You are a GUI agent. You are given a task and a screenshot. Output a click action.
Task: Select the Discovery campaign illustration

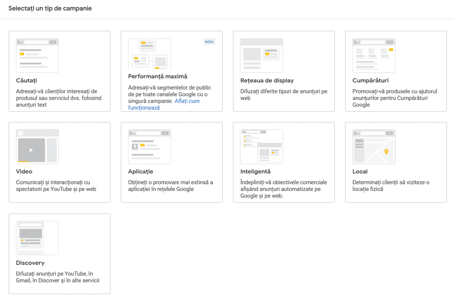point(37,238)
